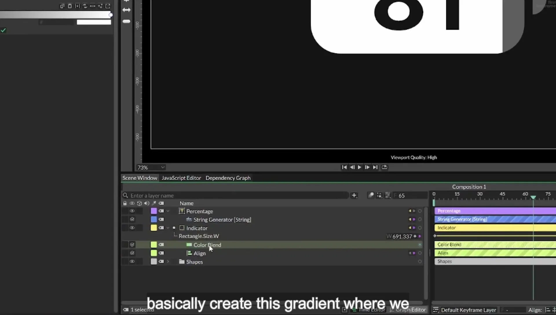
Task: Expand the Shapes group
Action: [x=168, y=261]
